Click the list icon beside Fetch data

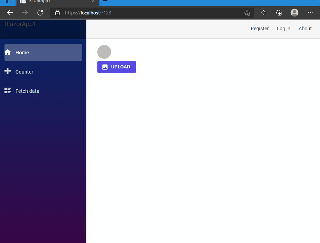click(x=7, y=91)
